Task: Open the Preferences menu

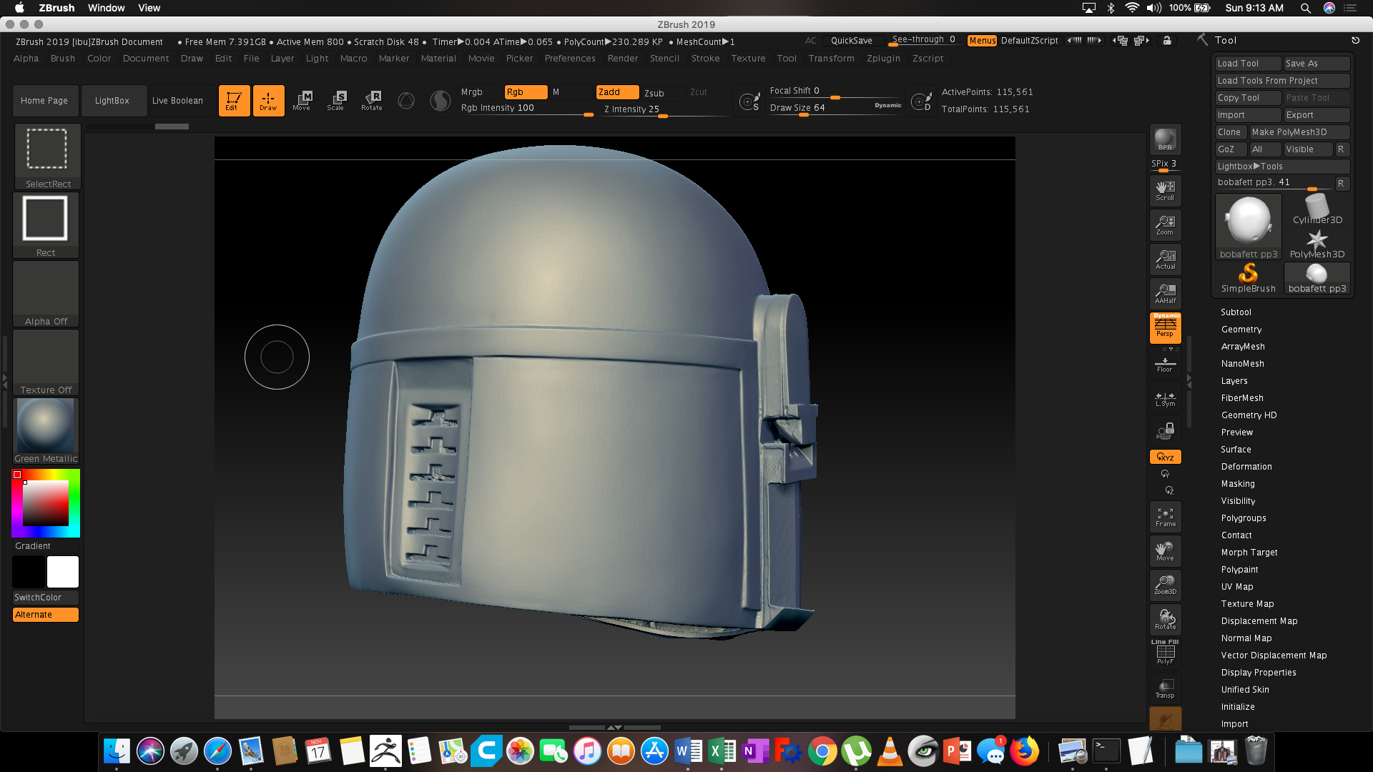Action: click(570, 59)
